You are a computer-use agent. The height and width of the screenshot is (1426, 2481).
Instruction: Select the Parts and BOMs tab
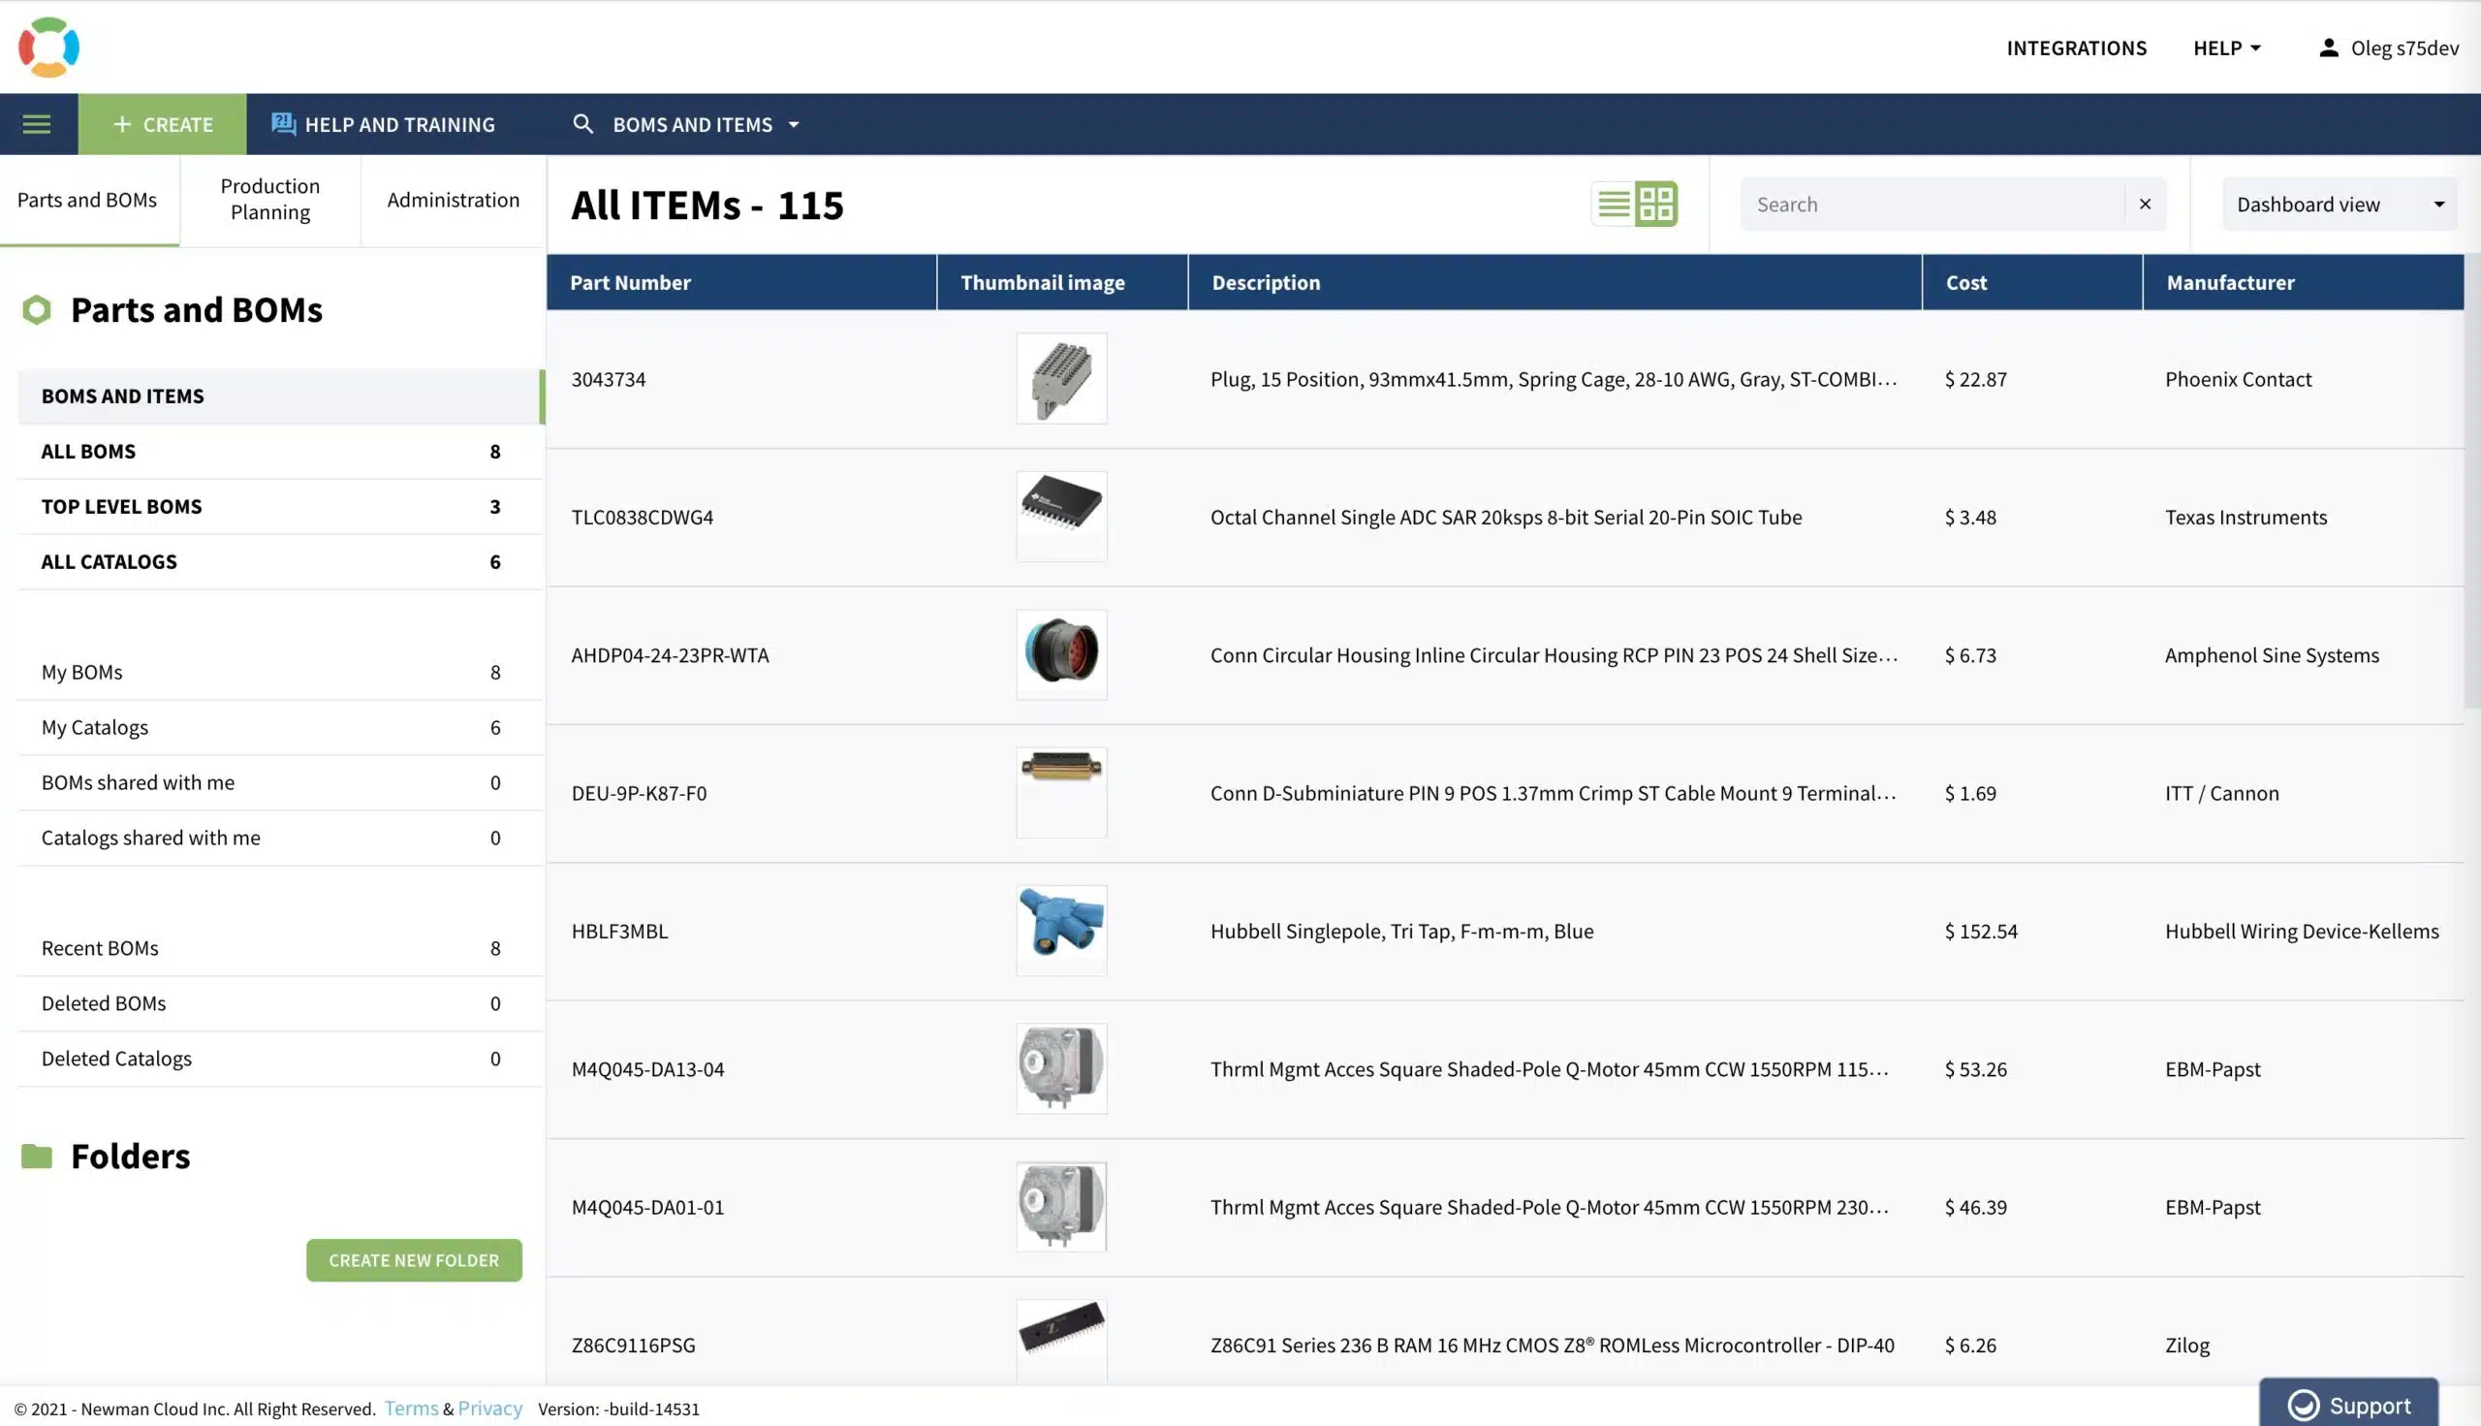88,200
